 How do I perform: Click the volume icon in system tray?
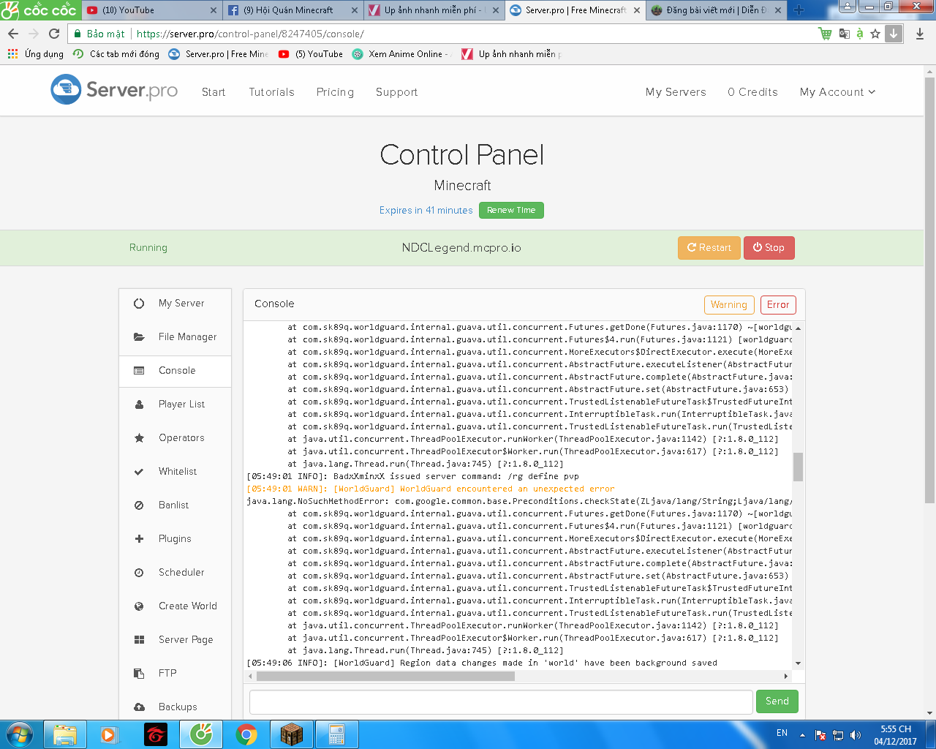tap(856, 735)
